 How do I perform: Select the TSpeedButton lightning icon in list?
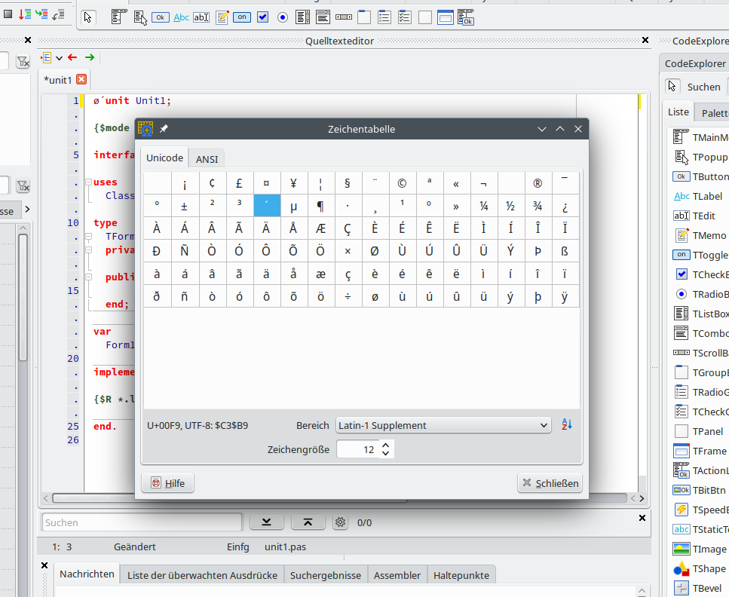[681, 510]
